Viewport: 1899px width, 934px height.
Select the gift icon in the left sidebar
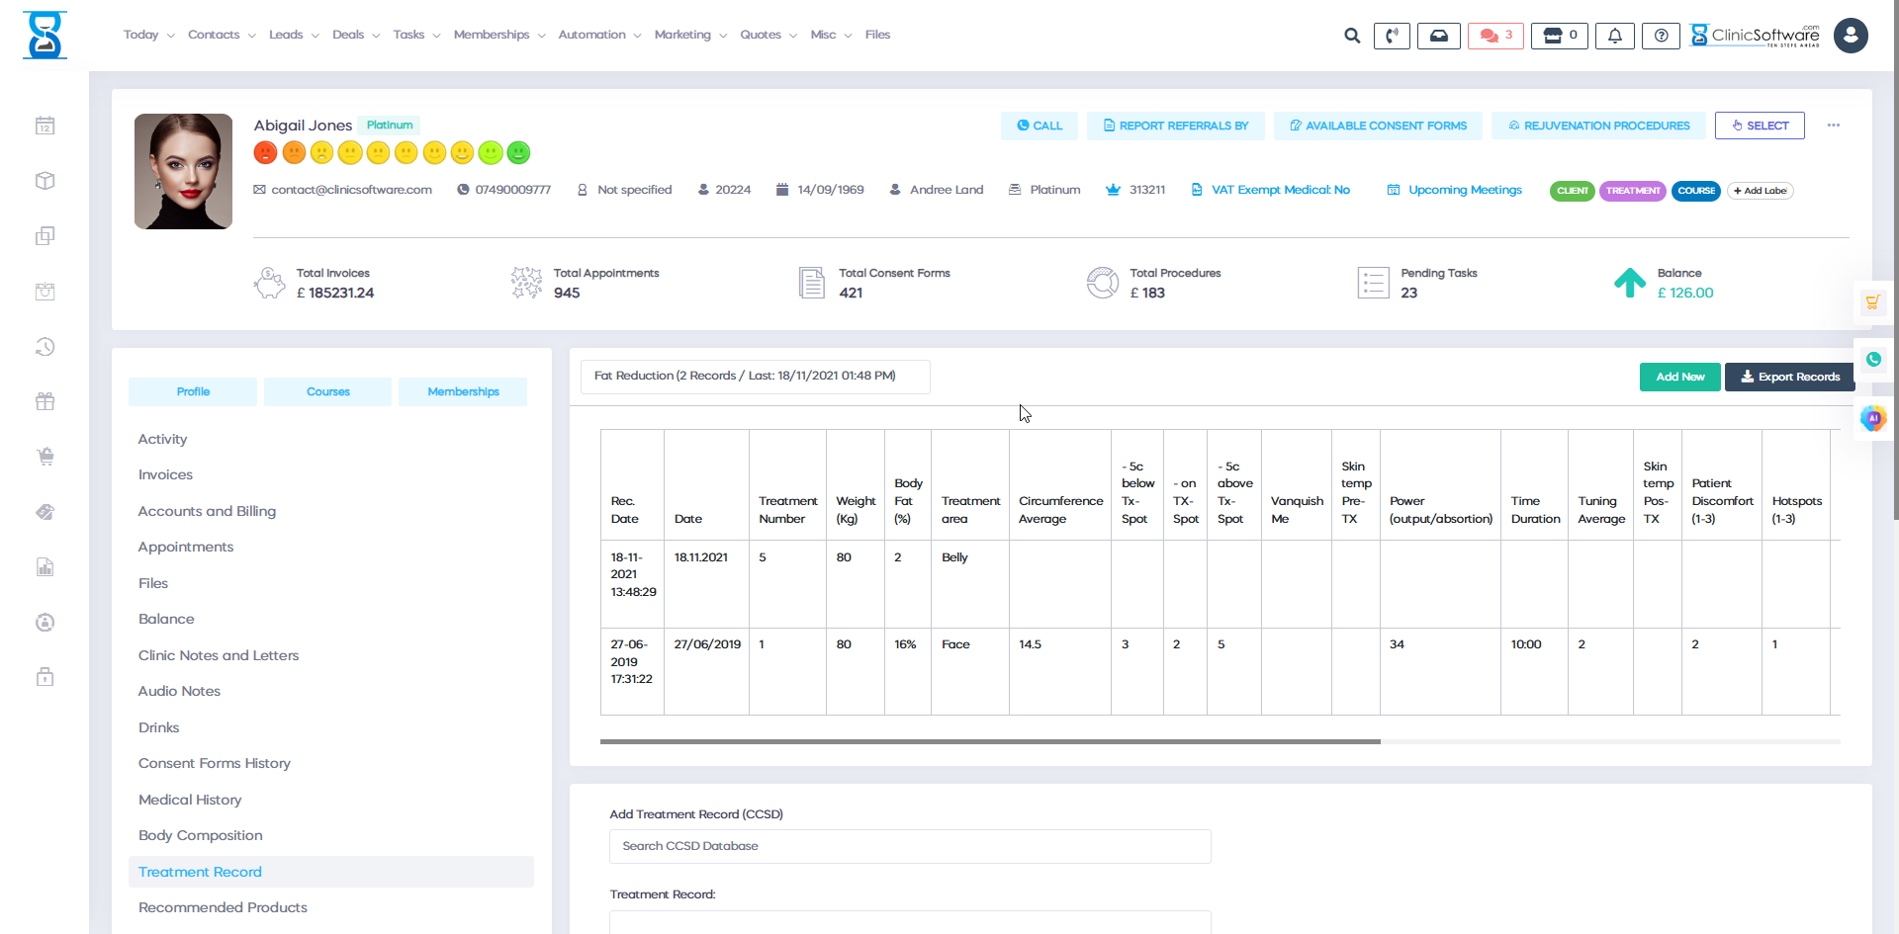tap(45, 401)
